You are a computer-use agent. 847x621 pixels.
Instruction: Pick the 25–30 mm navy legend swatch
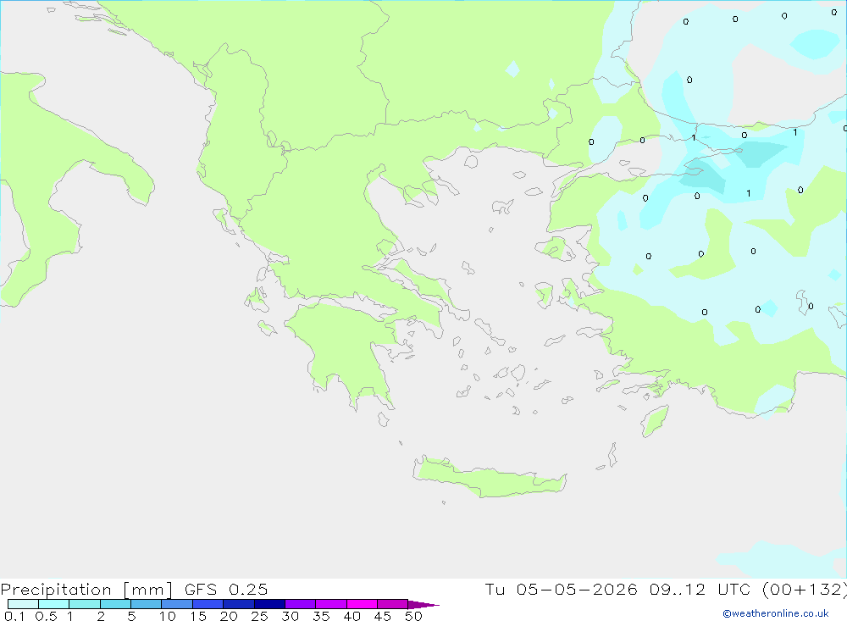pos(269,604)
